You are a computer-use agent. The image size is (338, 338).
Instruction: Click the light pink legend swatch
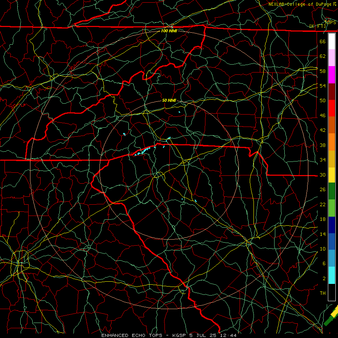click(x=332, y=58)
